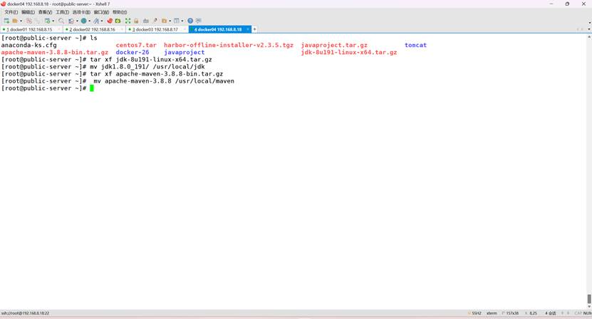592x319 pixels.
Task: Expand the Open Session dropdown arrow
Action: [21, 21]
